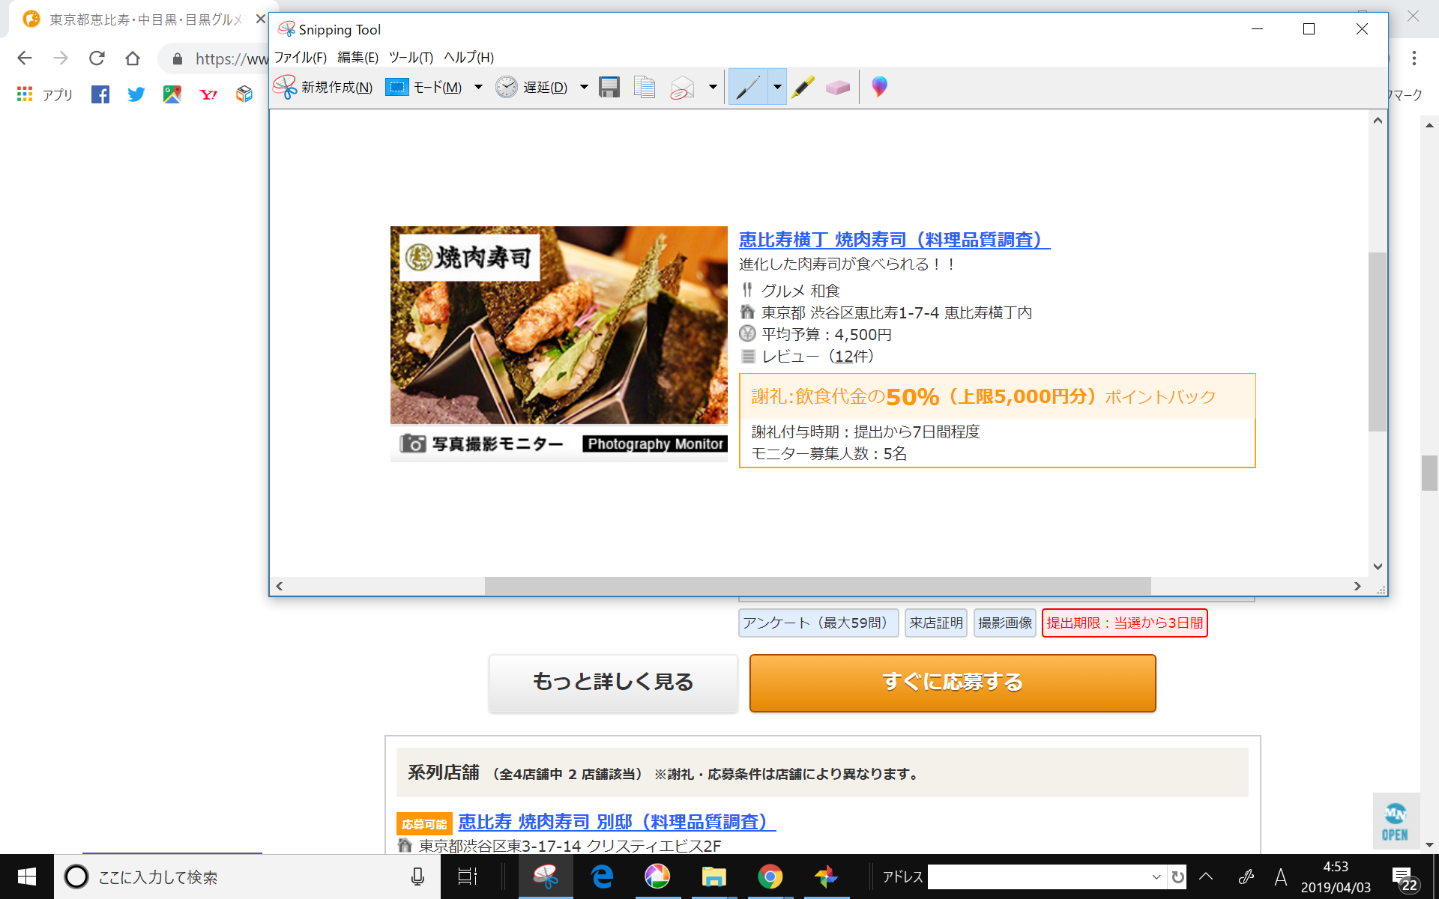Select the yellow Highlighter tool
Screen dimensions: 1439x899
pyautogui.click(x=803, y=88)
